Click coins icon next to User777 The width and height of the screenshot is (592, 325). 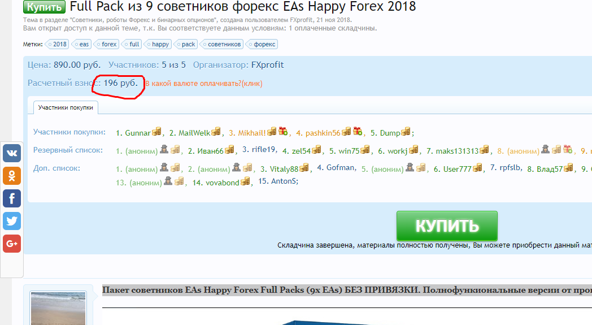coord(477,168)
